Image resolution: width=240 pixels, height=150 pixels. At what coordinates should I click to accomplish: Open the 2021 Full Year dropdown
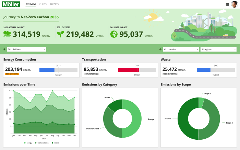(26, 49)
